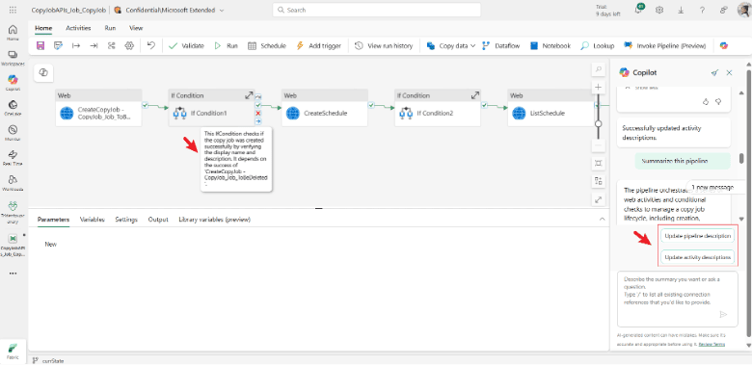
Task: Open Library variables (preview) tab
Action: pyautogui.click(x=214, y=220)
